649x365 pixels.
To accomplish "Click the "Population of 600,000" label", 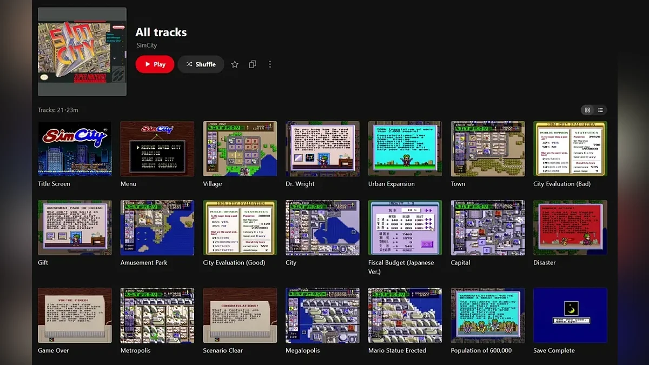I will click(481, 350).
